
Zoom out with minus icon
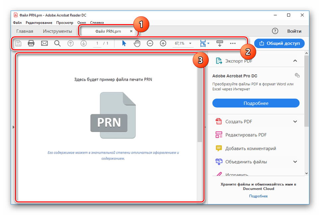pyautogui.click(x=150, y=43)
